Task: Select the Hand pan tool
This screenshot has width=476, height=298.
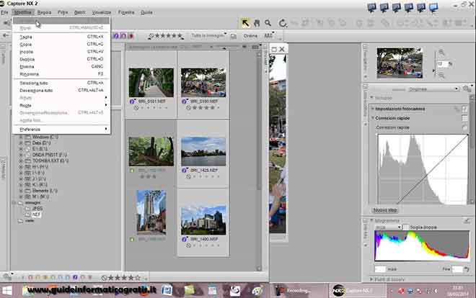Action: click(x=257, y=23)
